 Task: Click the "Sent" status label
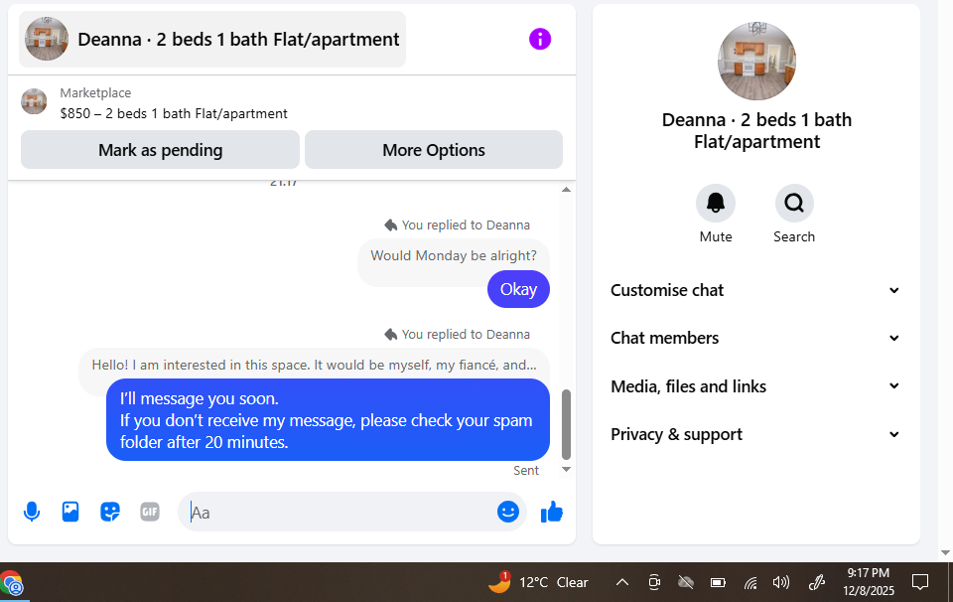coord(526,471)
